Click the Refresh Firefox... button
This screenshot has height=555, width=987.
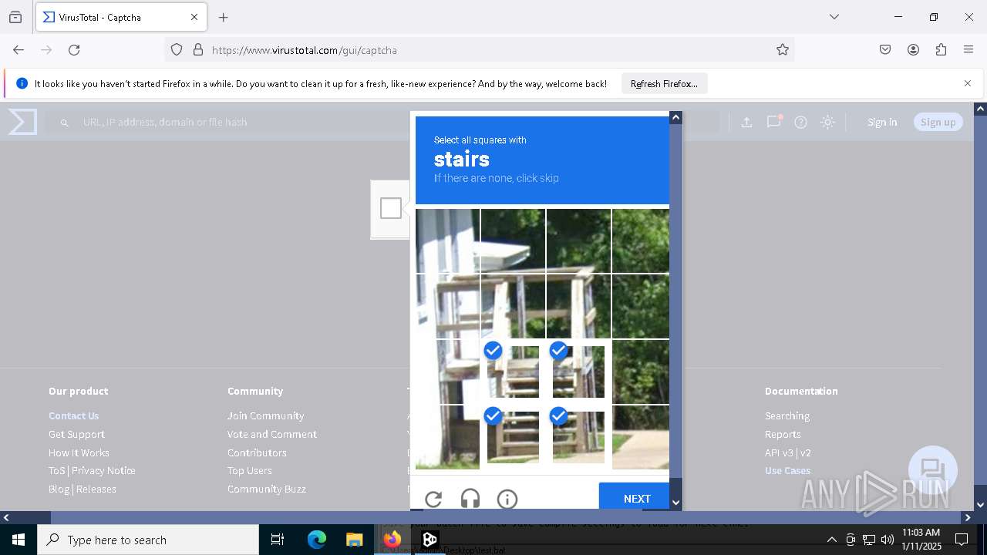click(664, 83)
